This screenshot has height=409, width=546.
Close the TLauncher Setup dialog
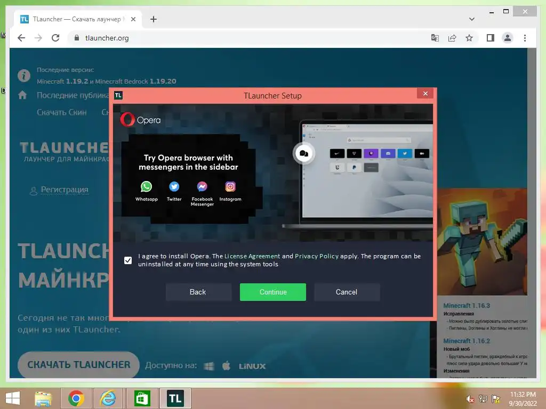(x=425, y=94)
